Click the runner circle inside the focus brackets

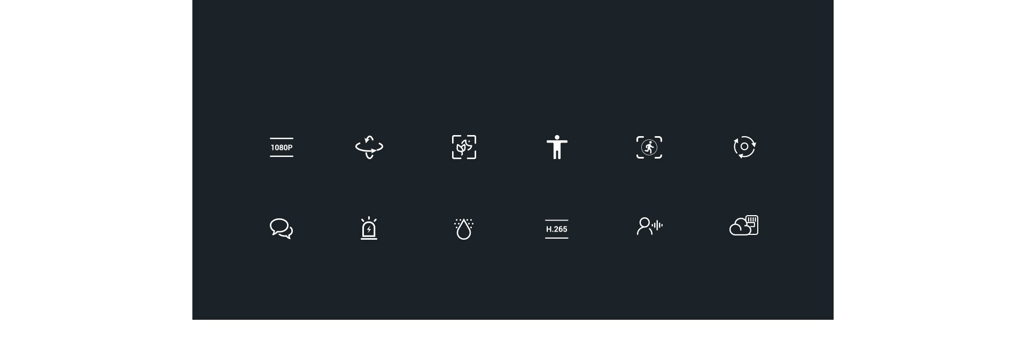[x=649, y=147]
